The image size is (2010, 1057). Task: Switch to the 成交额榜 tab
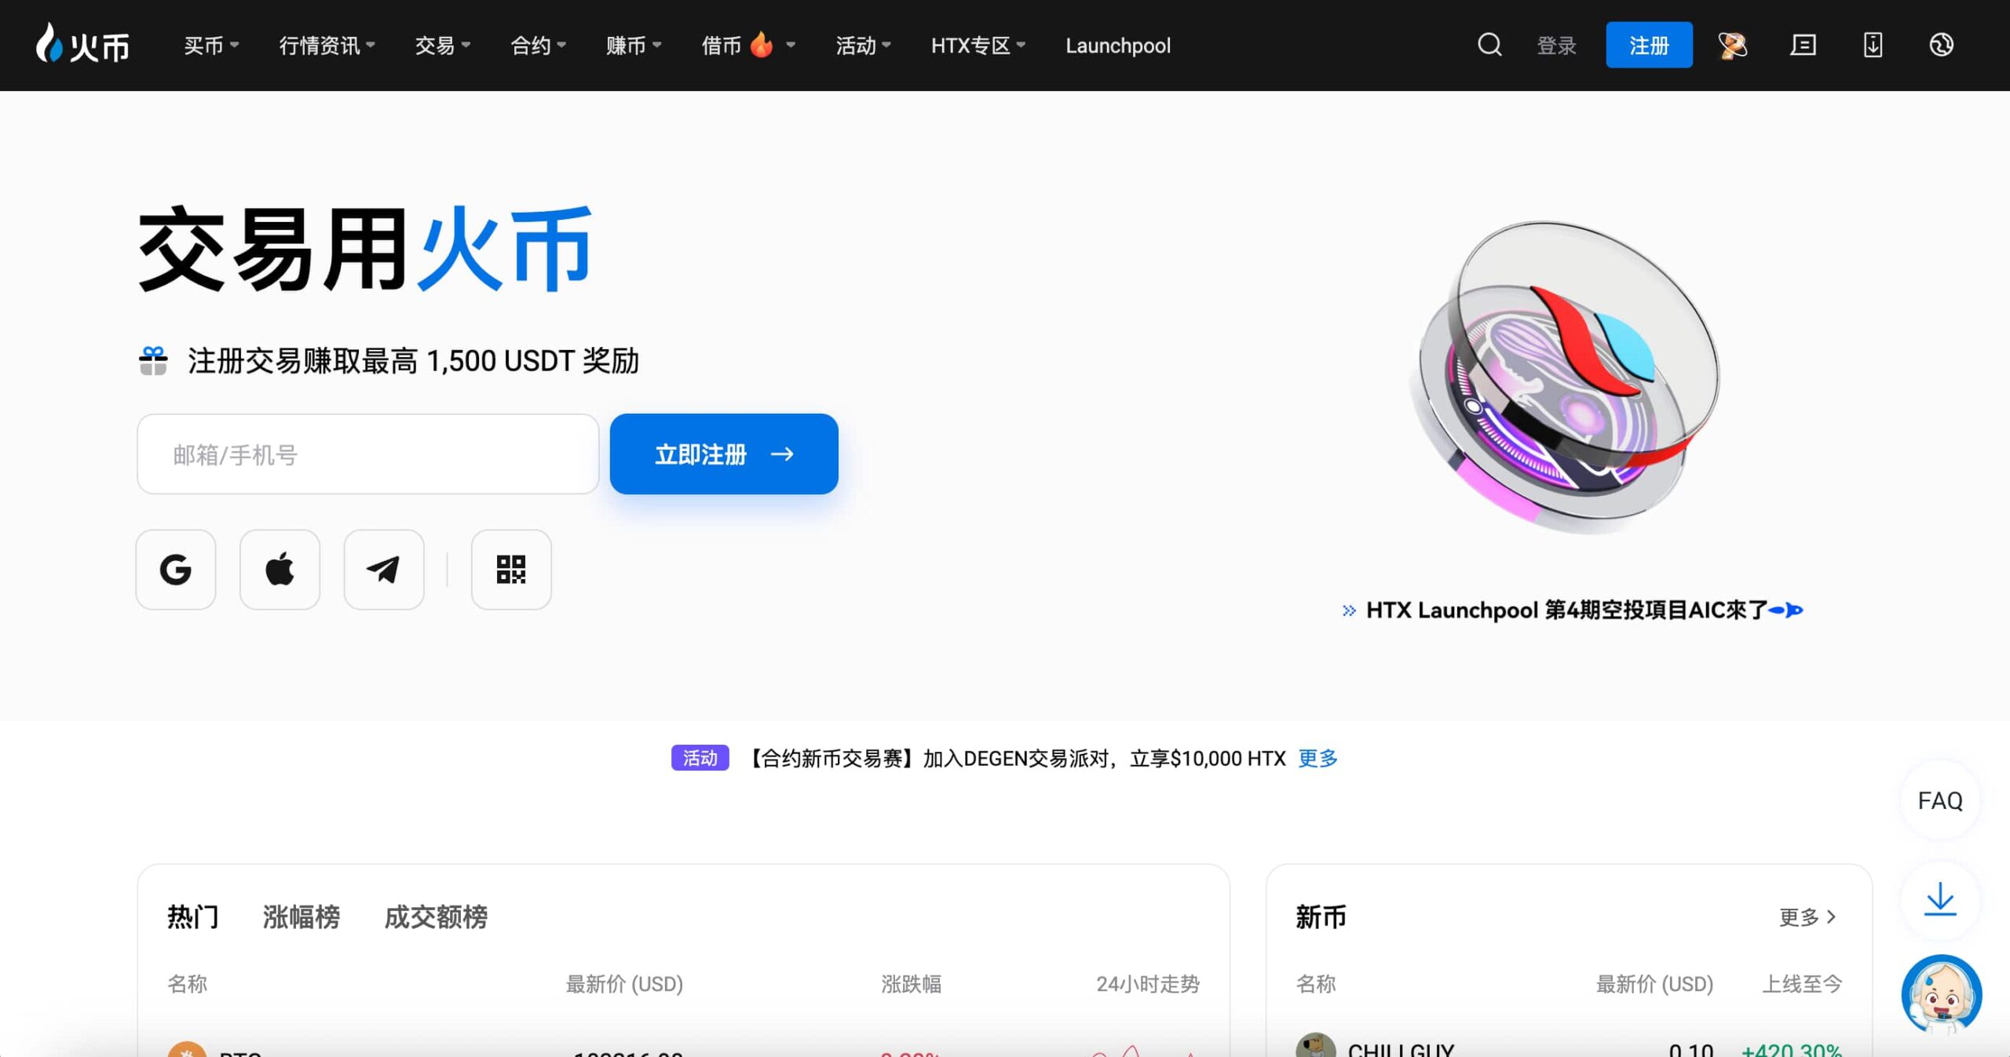point(436,917)
